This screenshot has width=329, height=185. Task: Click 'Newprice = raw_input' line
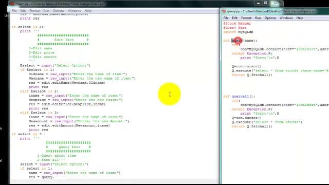click(76, 100)
